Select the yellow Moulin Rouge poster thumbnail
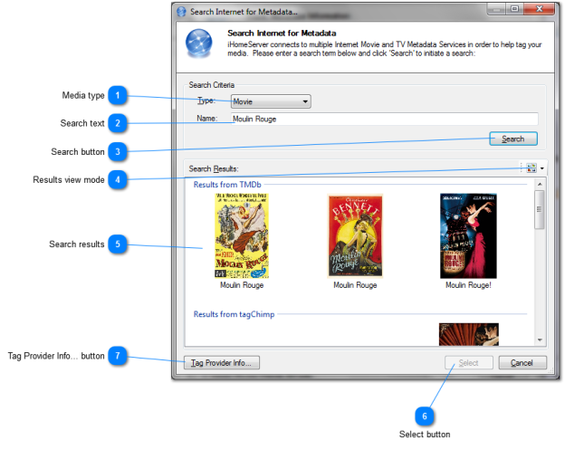The image size is (565, 450). point(242,236)
